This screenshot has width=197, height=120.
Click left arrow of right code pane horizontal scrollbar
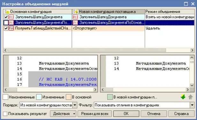coord(102,90)
